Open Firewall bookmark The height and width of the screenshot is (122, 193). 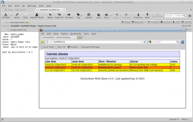73,47
